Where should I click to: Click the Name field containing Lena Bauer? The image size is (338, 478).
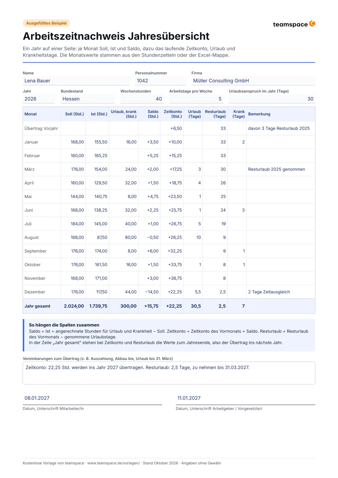76,81
